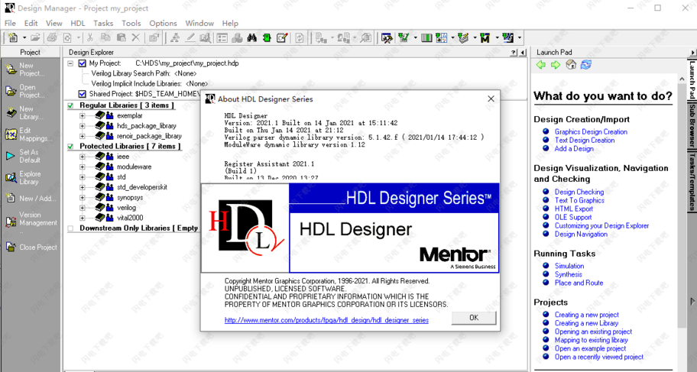Click the binoculars Find toolbar icon
The height and width of the screenshot is (372, 697).
[252, 37]
